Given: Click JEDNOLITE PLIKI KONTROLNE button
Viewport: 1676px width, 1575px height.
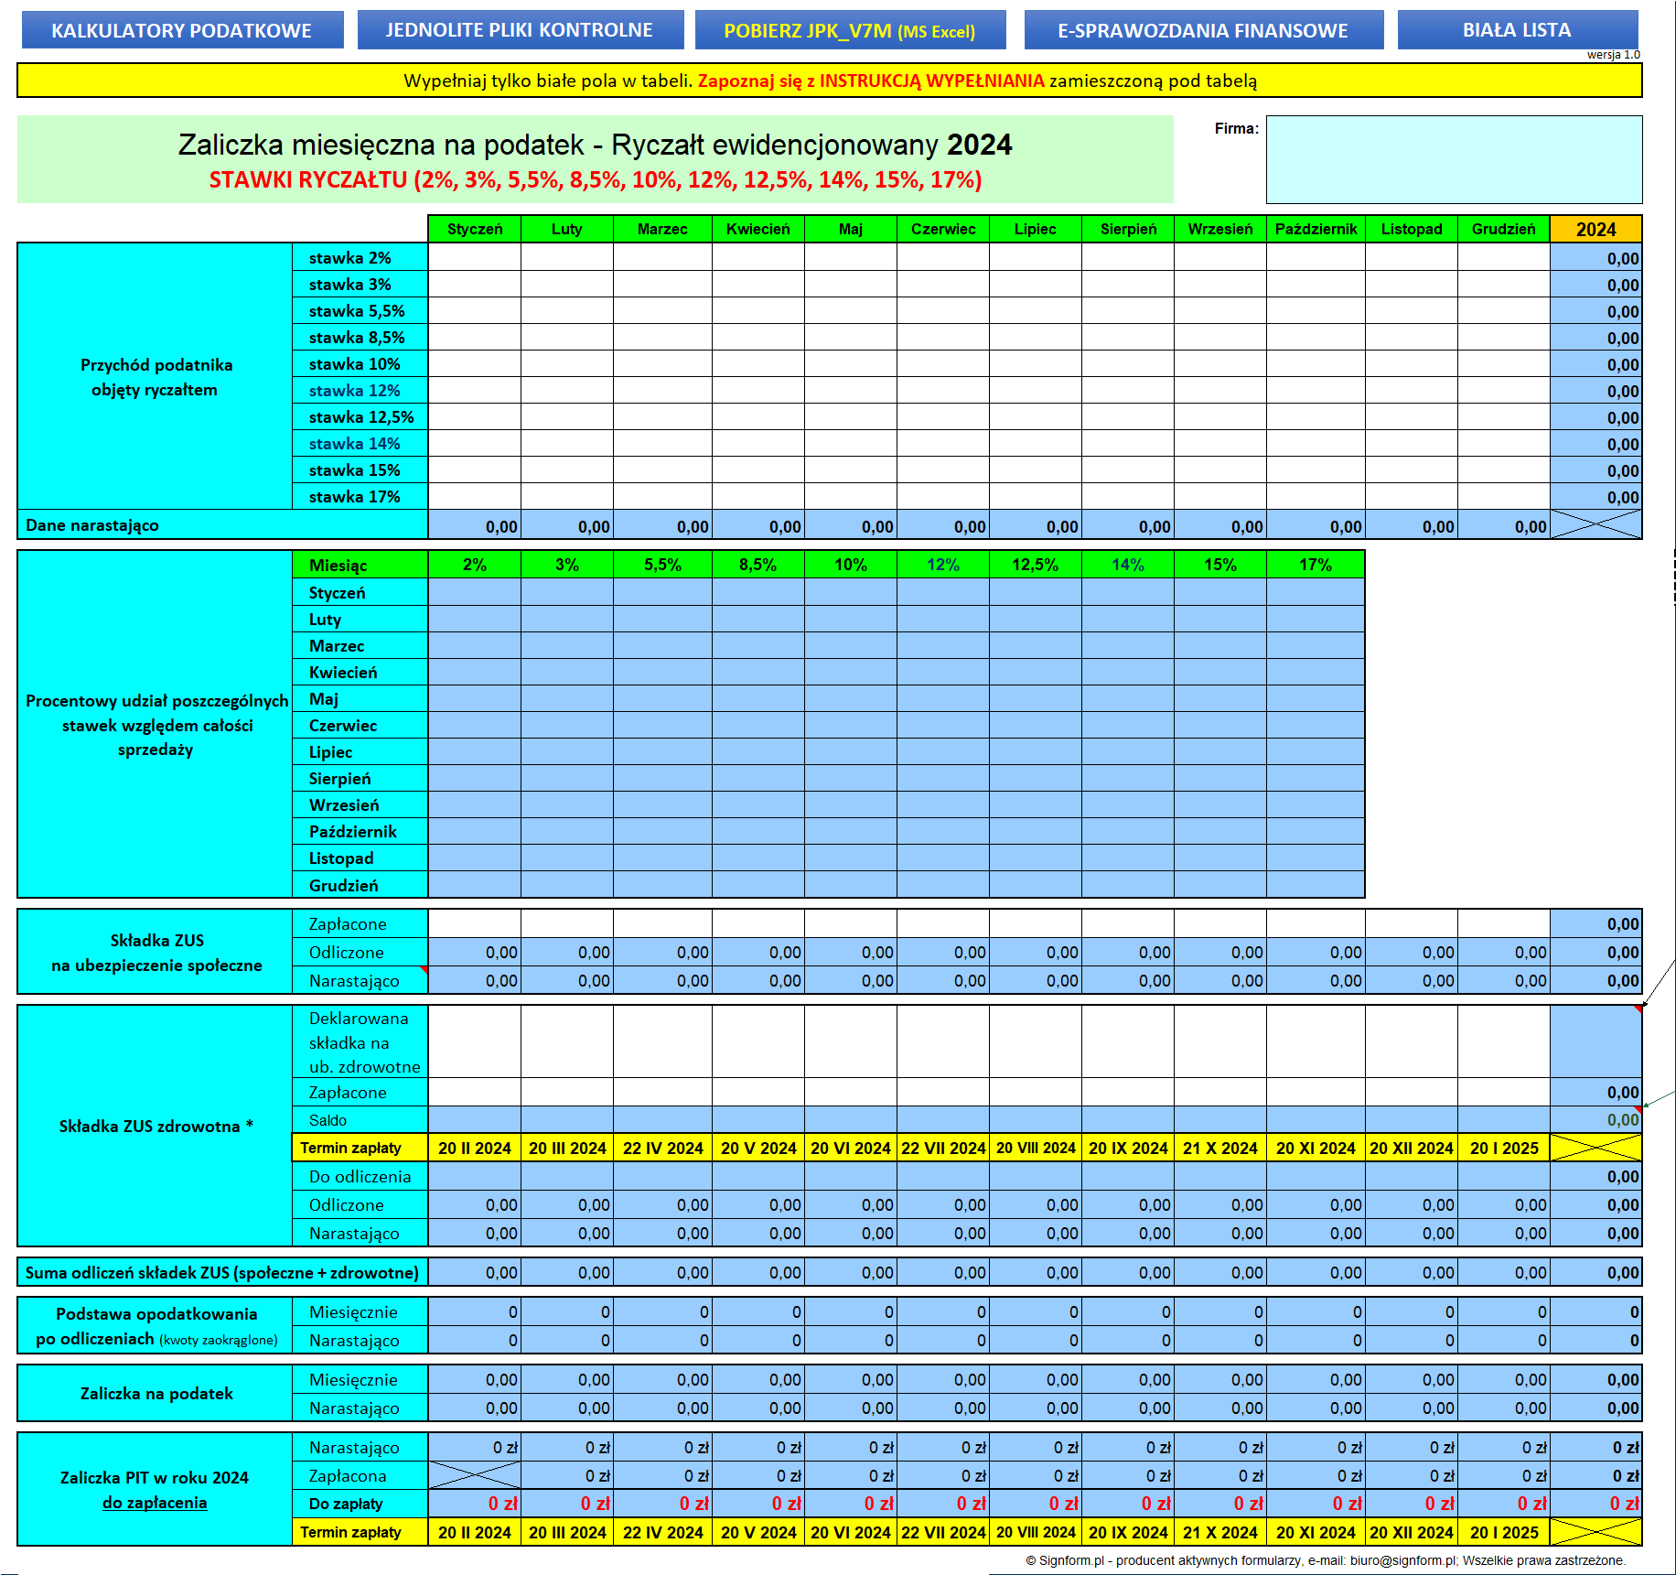Looking at the screenshot, I should click(x=520, y=30).
